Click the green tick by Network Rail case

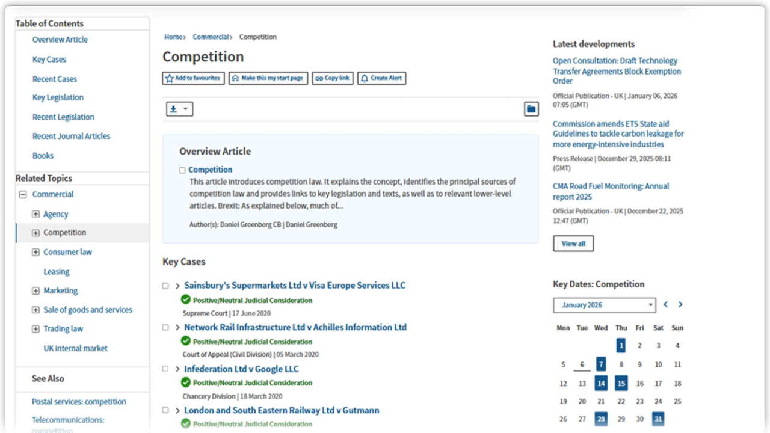[x=185, y=341]
